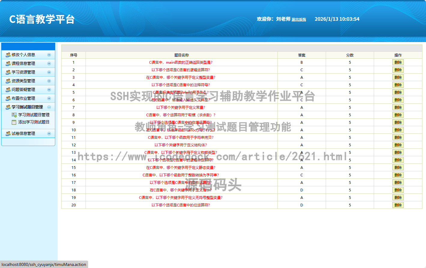426x268 pixels.
Task: Select the 学习资源管理 icon
Action: tap(8, 72)
